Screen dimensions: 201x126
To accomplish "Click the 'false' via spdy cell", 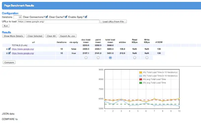I will (x=74, y=49).
